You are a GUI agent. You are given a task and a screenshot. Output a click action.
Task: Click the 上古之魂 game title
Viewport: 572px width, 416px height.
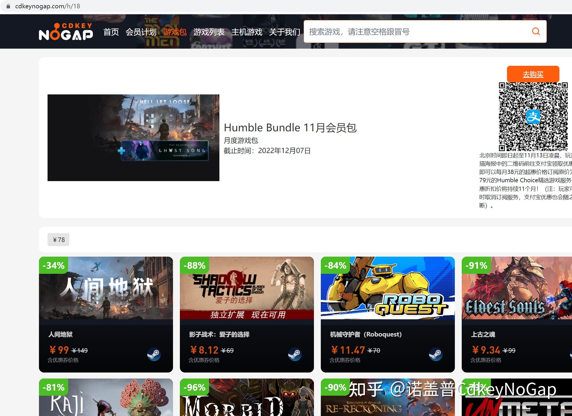(483, 334)
